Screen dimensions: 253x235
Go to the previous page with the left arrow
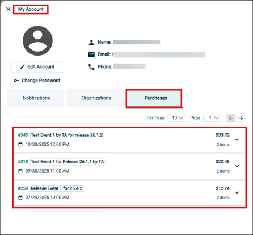tap(231, 118)
